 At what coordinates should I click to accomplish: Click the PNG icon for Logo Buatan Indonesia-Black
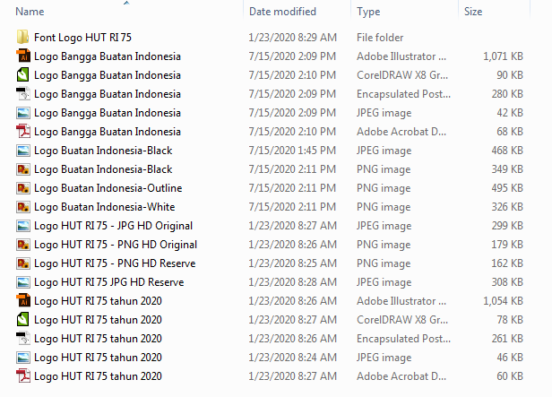tap(23, 169)
